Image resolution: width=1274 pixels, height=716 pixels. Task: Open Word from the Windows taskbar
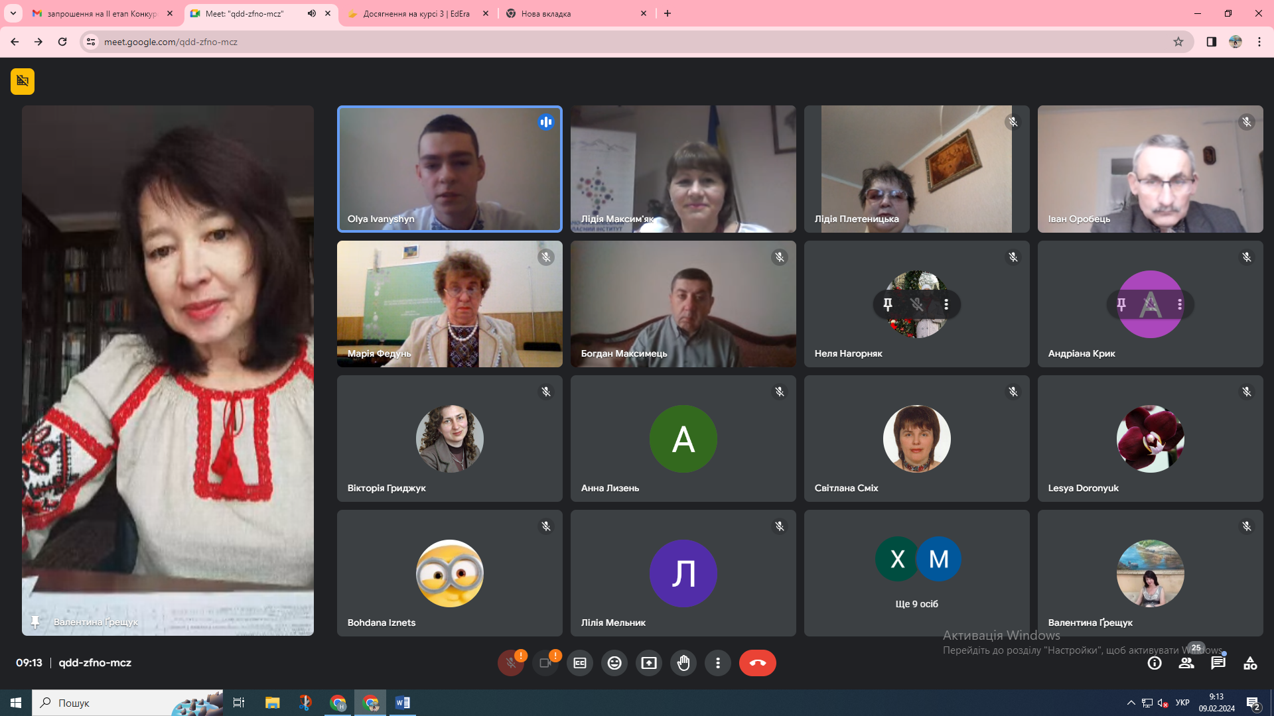click(403, 703)
